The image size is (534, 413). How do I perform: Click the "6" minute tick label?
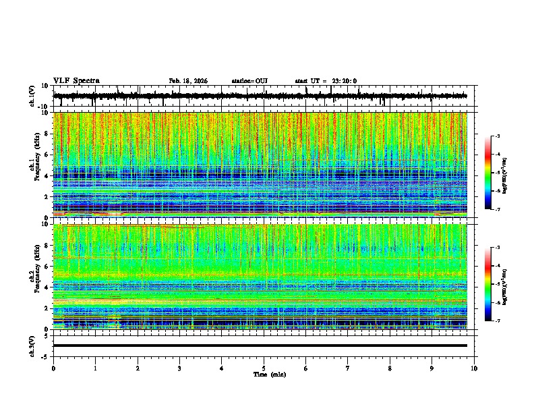tap(305, 368)
